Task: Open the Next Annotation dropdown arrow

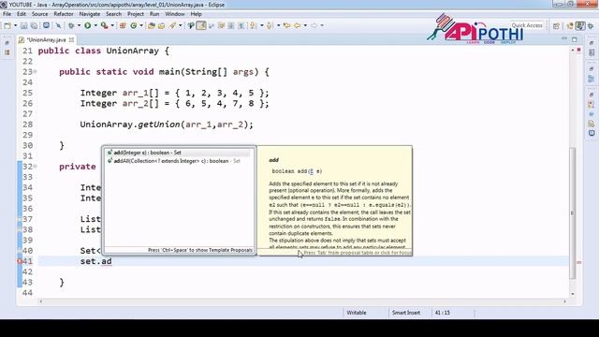Action: pos(262,25)
